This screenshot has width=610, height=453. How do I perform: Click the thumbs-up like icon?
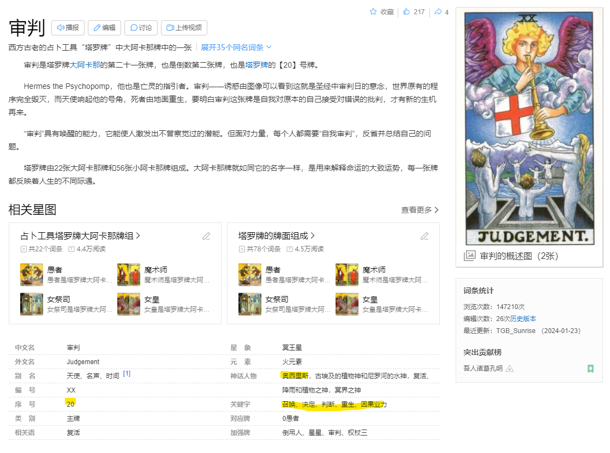406,12
